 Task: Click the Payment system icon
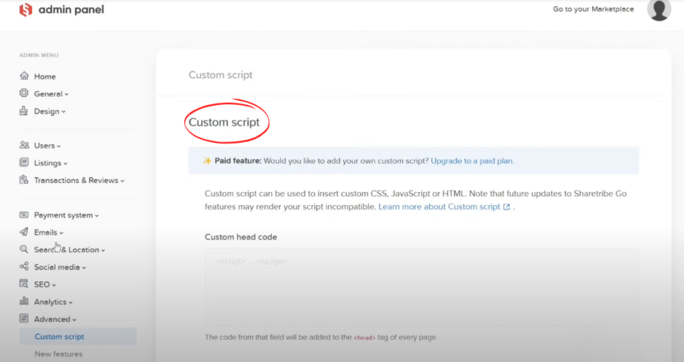pyautogui.click(x=24, y=214)
